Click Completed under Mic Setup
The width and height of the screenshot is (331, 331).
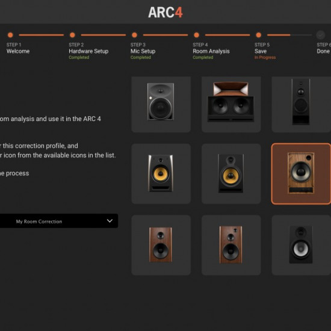pos(141,57)
